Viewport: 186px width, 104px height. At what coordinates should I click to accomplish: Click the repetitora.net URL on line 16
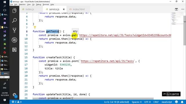107,61
